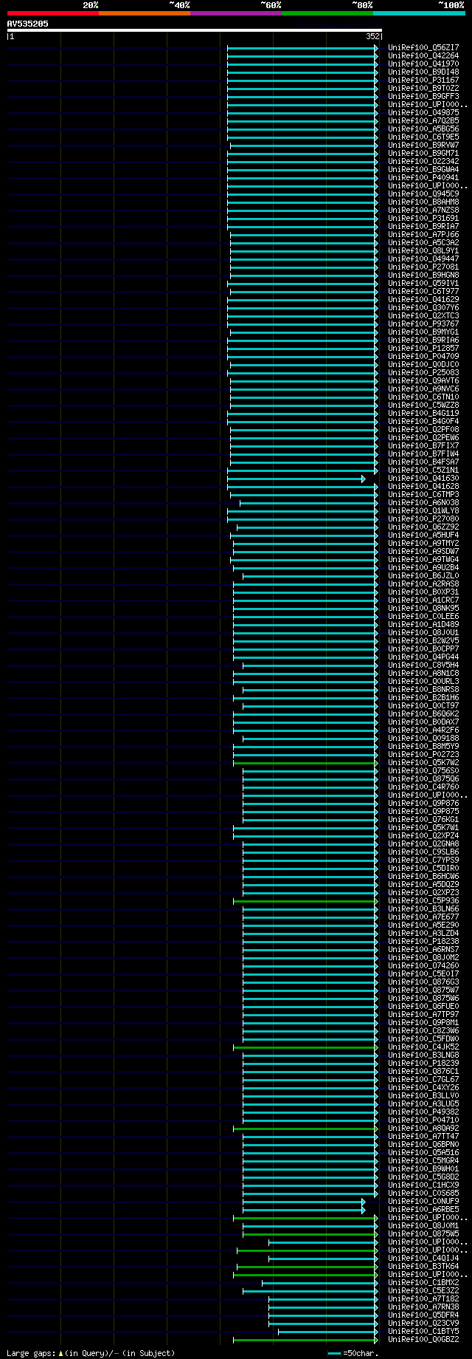Select the UniRef100_P18238 label
This screenshot has width=472, height=1359.
(x=423, y=941)
